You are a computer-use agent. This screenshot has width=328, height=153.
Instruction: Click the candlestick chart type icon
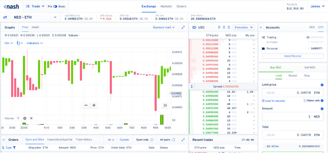click(x=18, y=43)
